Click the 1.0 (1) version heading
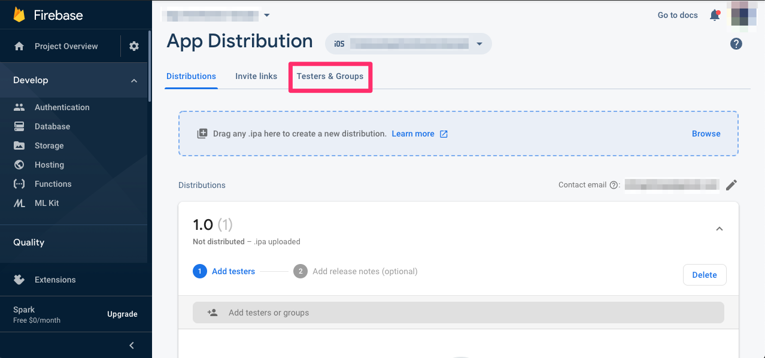765x358 pixels. (212, 225)
